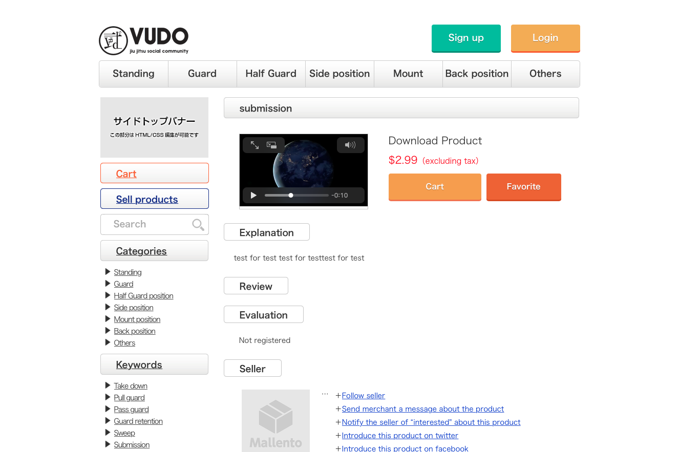Play the product preview video
The height and width of the screenshot is (452, 679).
(253, 195)
